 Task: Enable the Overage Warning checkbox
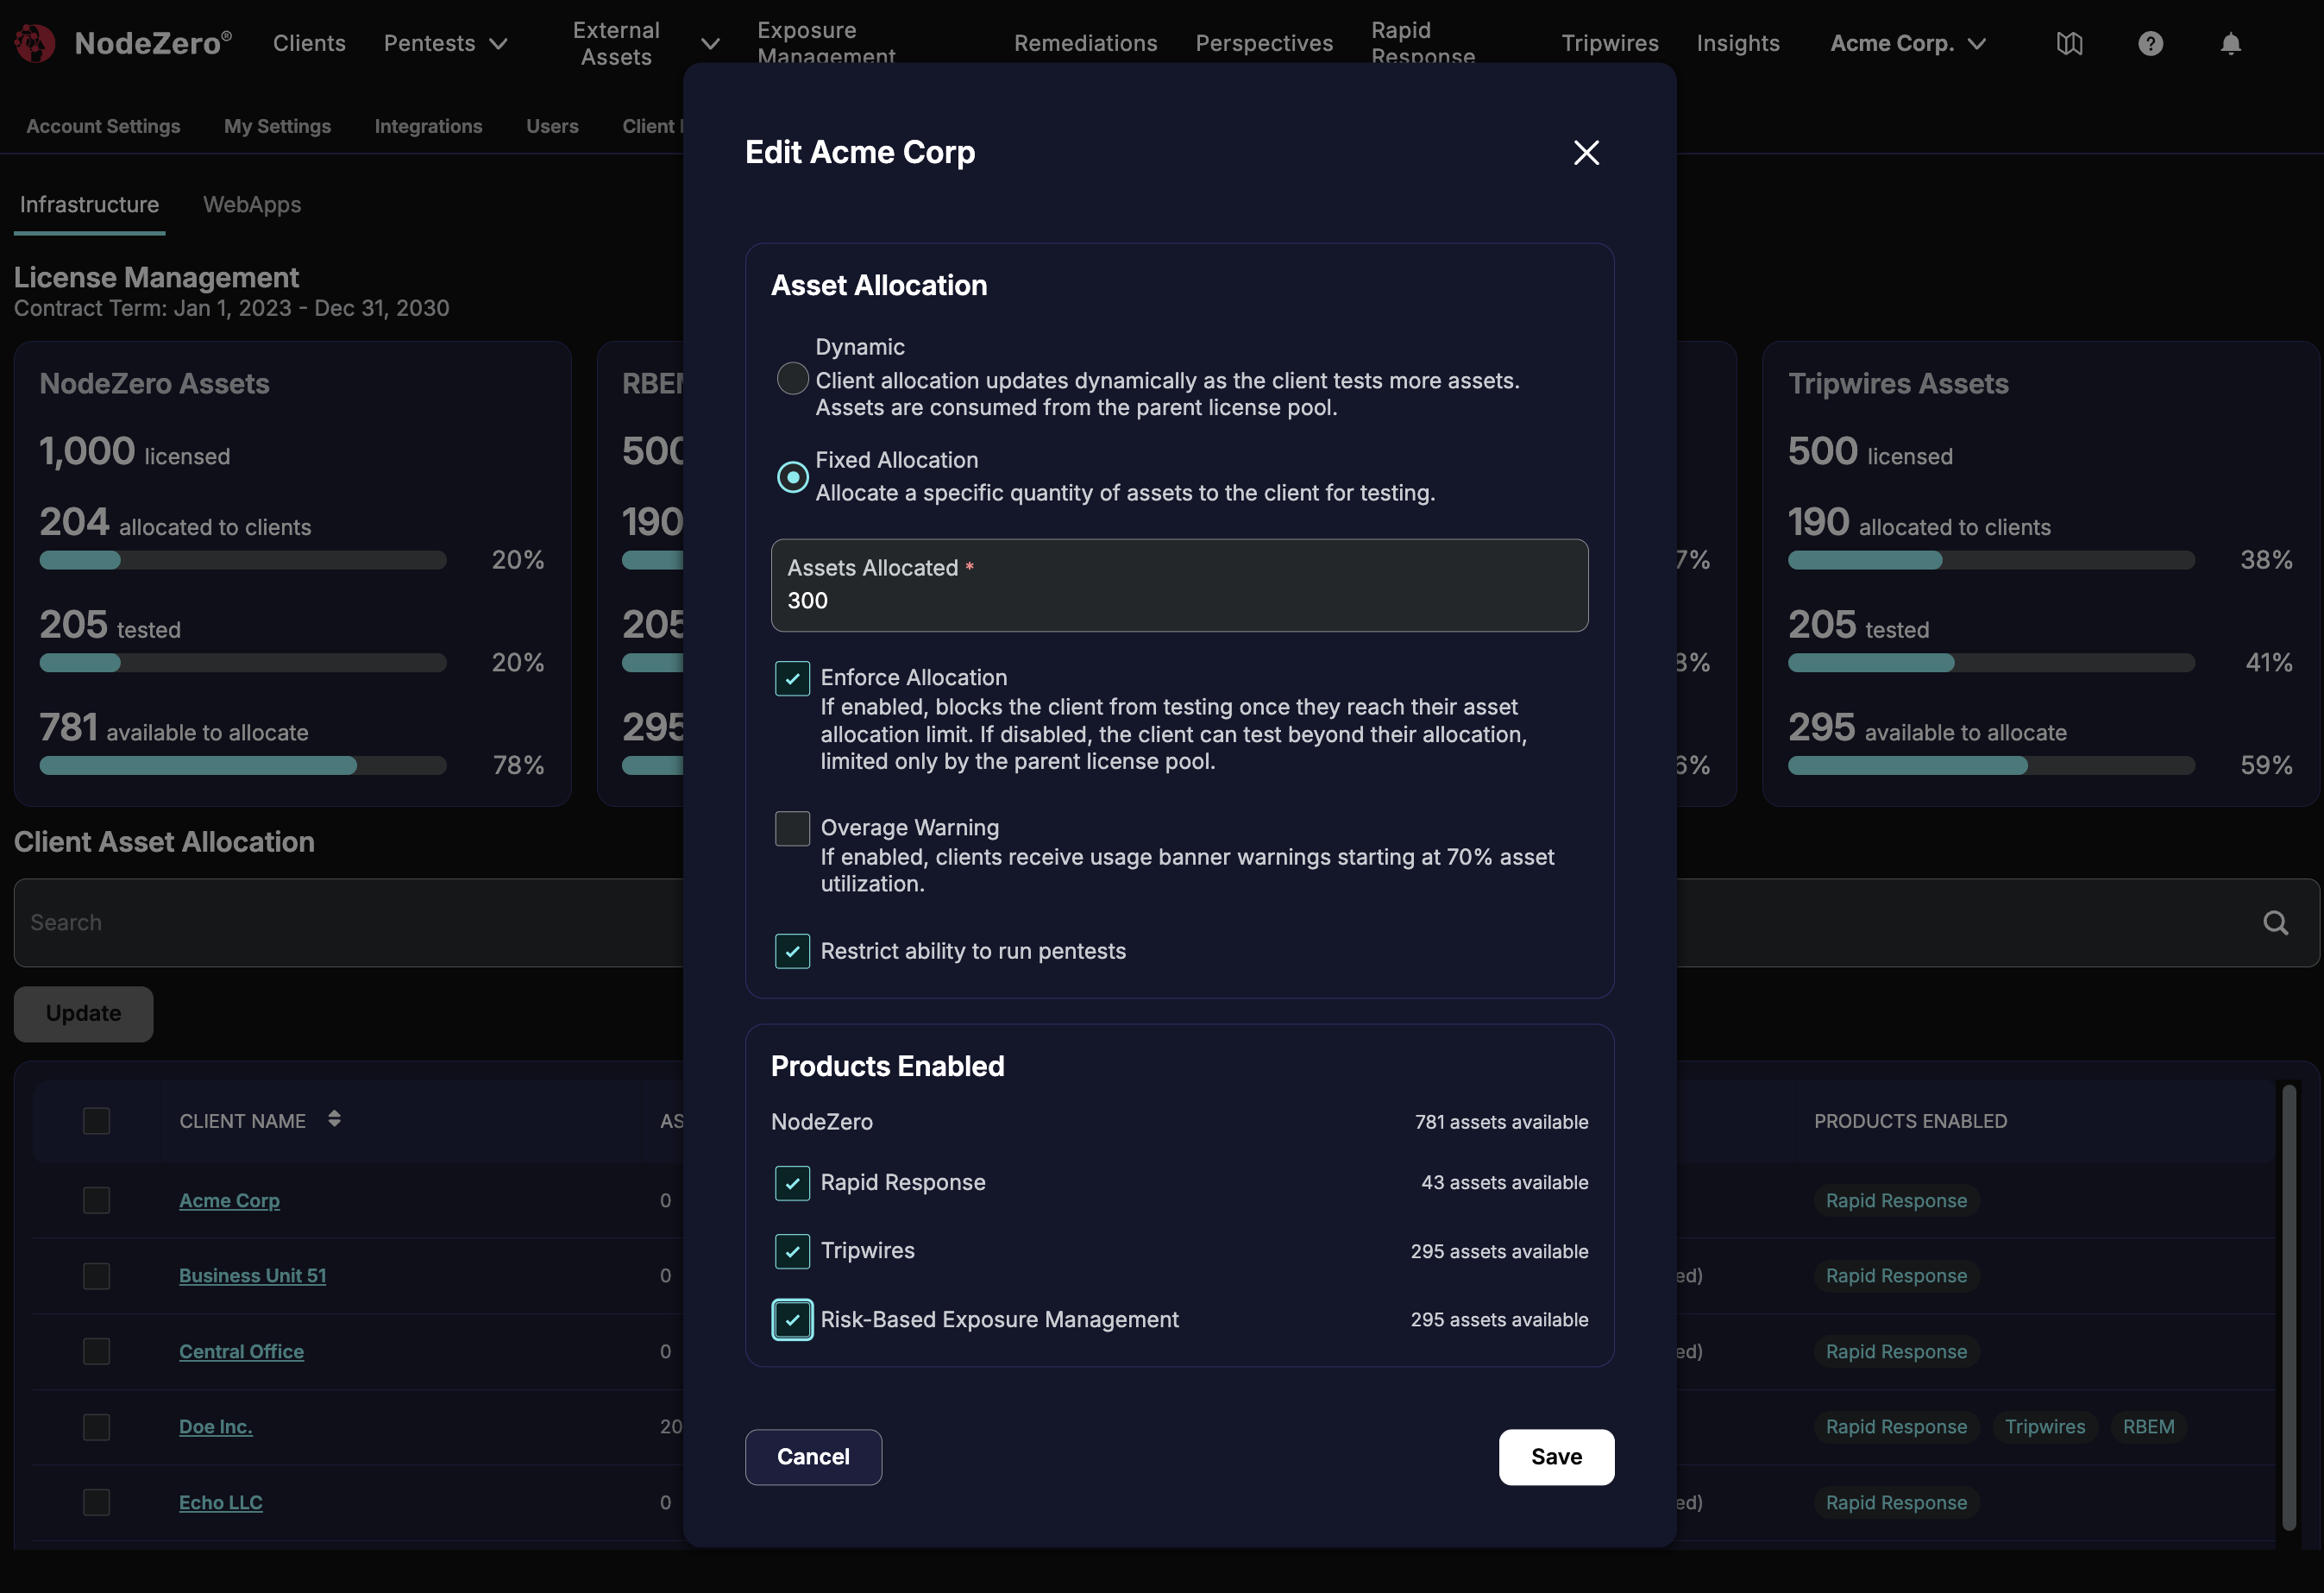[x=792, y=828]
